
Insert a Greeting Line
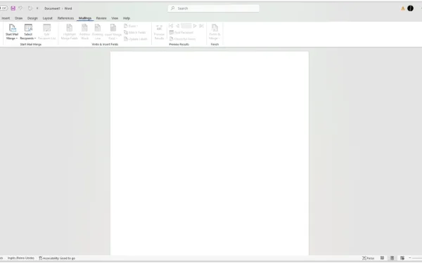pos(98,32)
